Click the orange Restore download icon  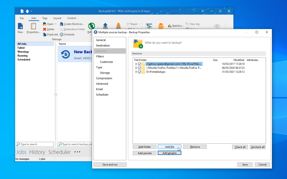click(118, 26)
